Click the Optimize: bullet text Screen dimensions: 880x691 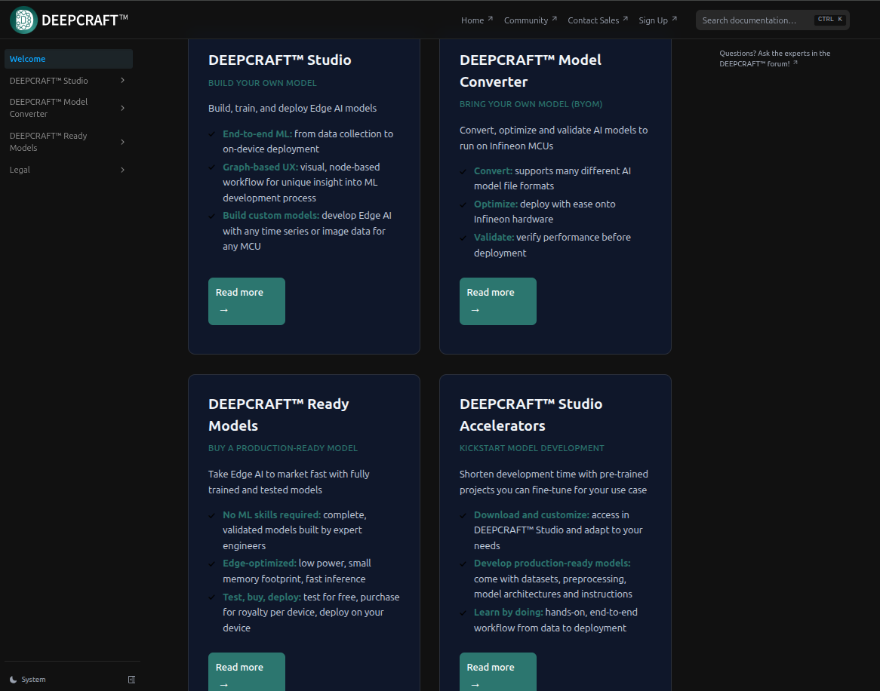point(496,204)
